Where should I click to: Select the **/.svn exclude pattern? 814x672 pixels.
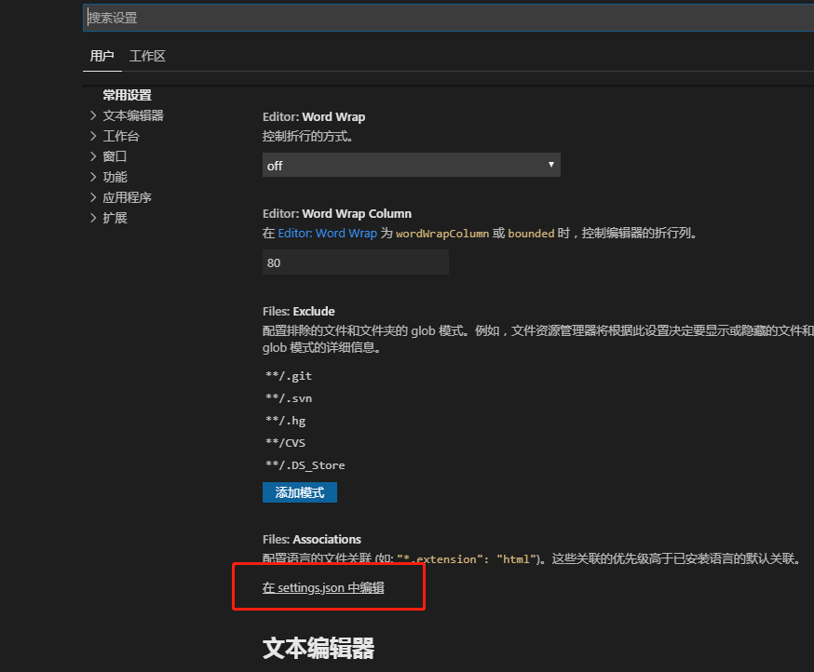click(289, 397)
